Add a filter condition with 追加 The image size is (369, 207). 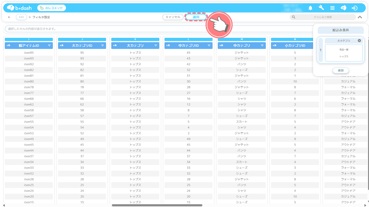pyautogui.click(x=340, y=70)
